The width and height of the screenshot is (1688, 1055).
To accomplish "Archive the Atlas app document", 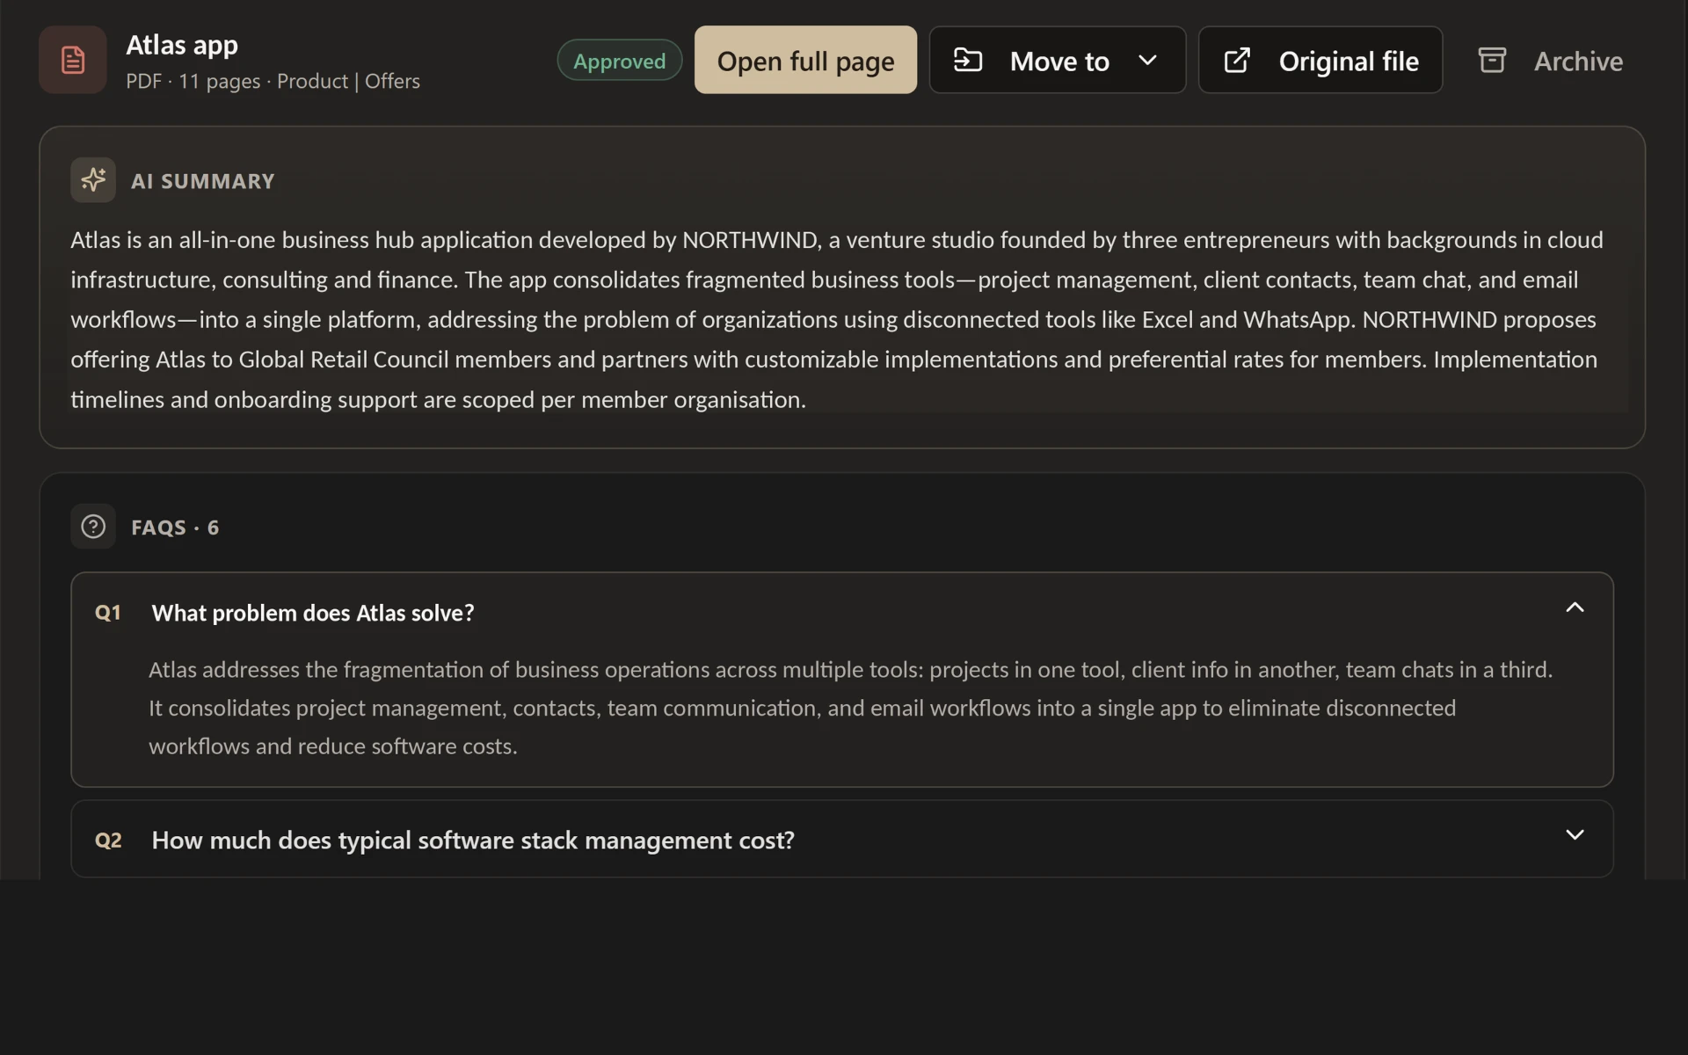I will tap(1551, 60).
